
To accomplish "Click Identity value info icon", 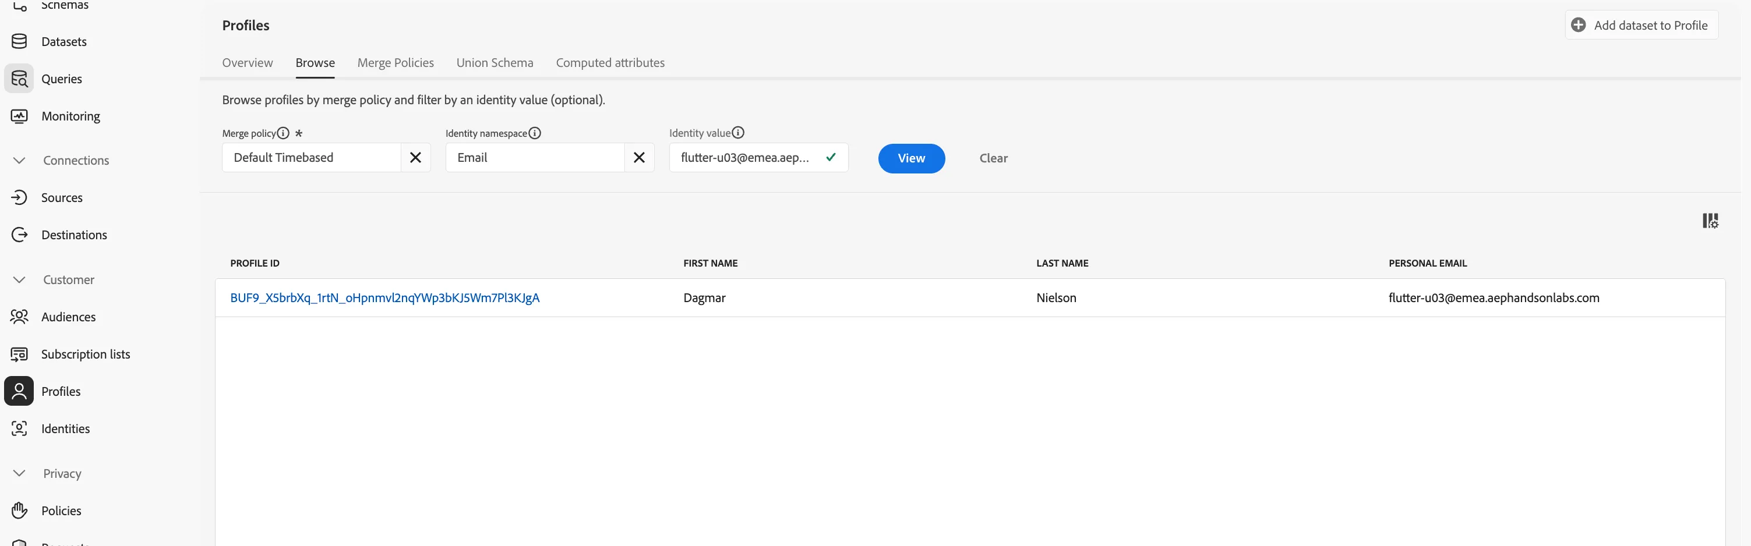I will pos(738,133).
